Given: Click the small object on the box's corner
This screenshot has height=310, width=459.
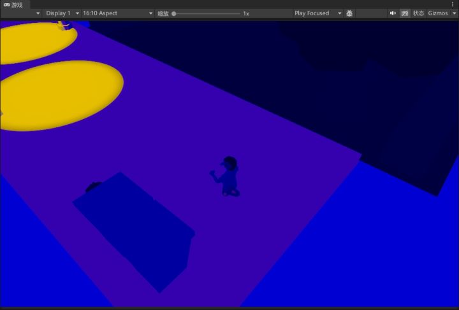Looking at the screenshot, I should [94, 187].
